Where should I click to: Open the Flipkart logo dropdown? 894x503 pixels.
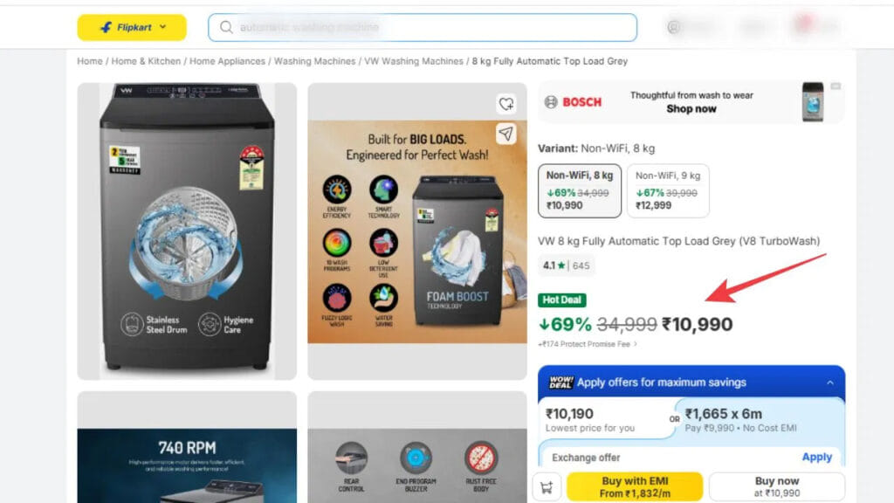point(132,27)
